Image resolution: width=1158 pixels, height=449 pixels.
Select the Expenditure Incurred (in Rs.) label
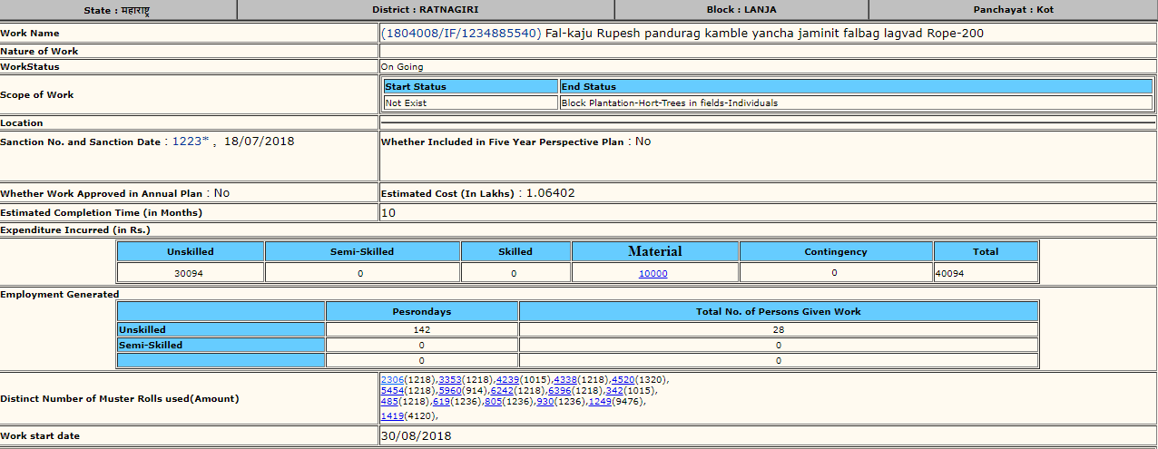[75, 229]
